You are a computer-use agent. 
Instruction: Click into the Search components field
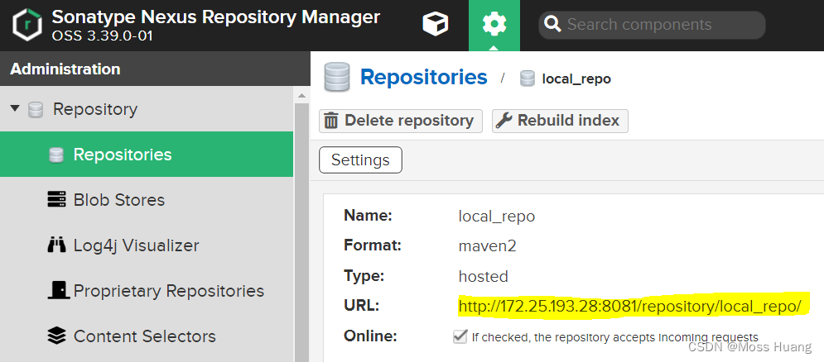click(x=652, y=25)
